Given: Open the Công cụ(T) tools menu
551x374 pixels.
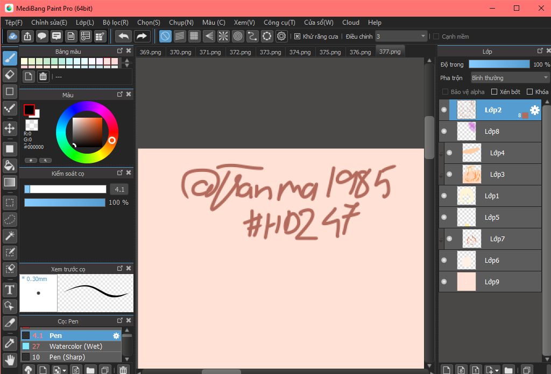Looking at the screenshot, I should 279,23.
